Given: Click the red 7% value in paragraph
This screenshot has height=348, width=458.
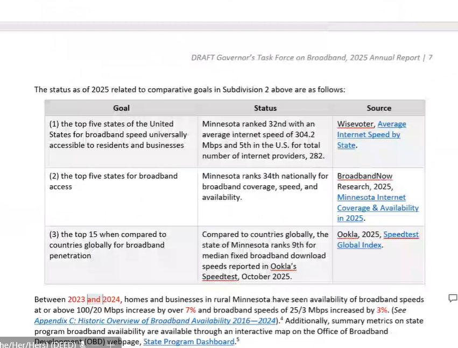Looking at the screenshot, I should (191, 310).
